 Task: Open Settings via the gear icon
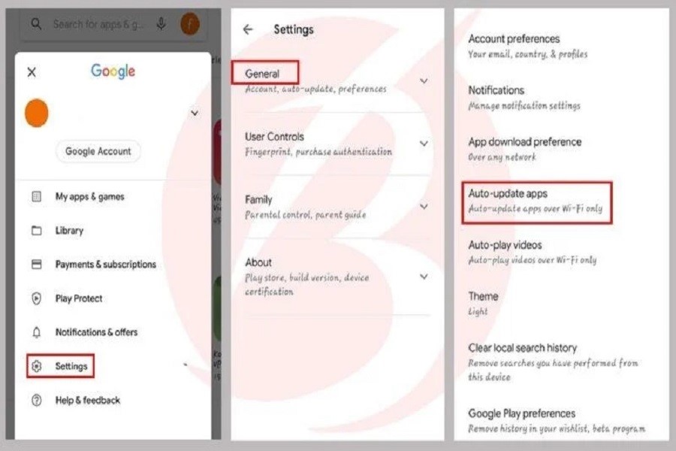pyautogui.click(x=37, y=366)
